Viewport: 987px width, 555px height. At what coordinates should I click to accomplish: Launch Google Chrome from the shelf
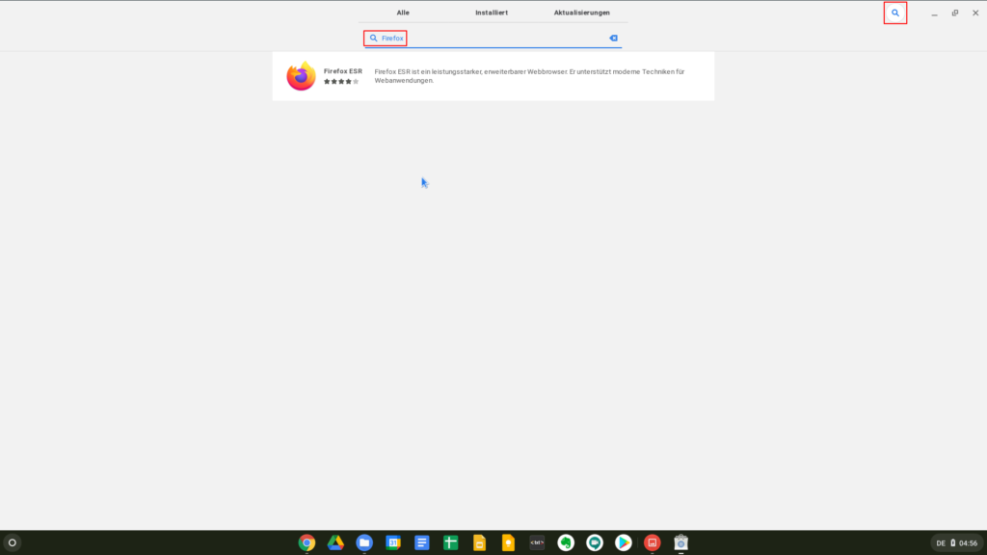pyautogui.click(x=307, y=542)
